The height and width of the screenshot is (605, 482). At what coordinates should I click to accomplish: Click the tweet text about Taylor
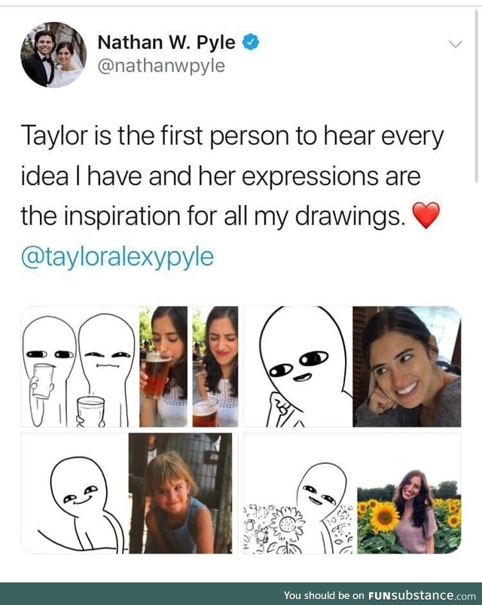[232, 176]
